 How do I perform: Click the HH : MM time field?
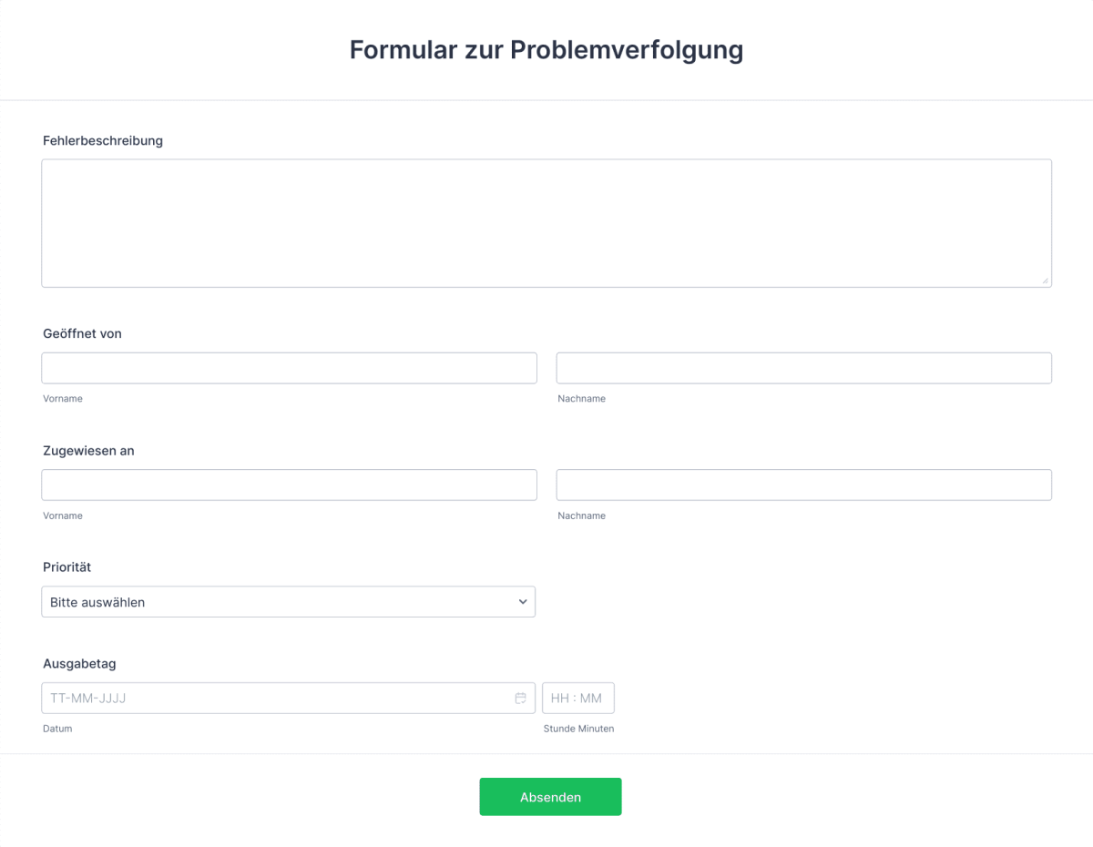tap(578, 698)
